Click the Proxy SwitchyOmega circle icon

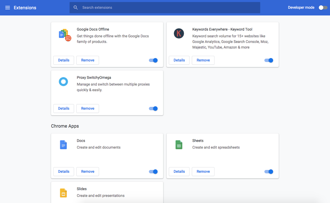[63, 82]
